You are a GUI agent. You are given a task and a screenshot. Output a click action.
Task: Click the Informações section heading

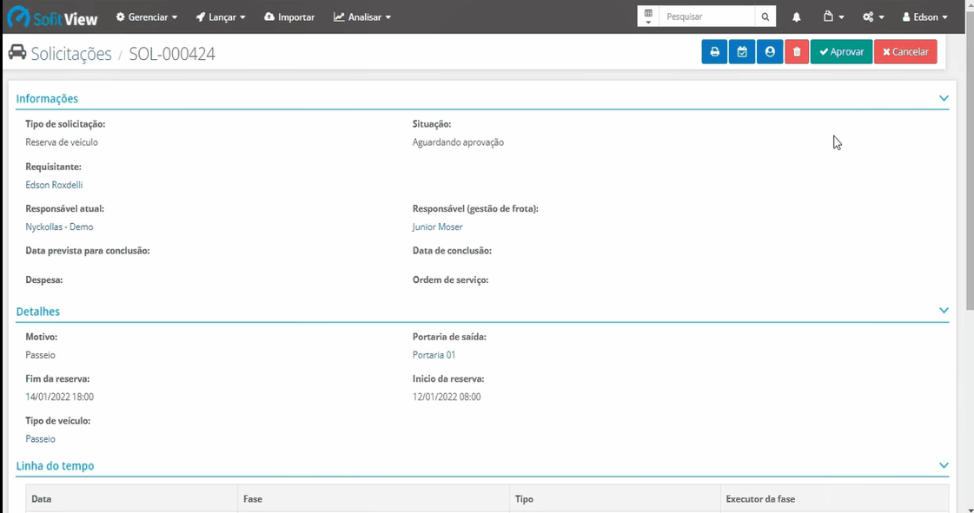47,99
